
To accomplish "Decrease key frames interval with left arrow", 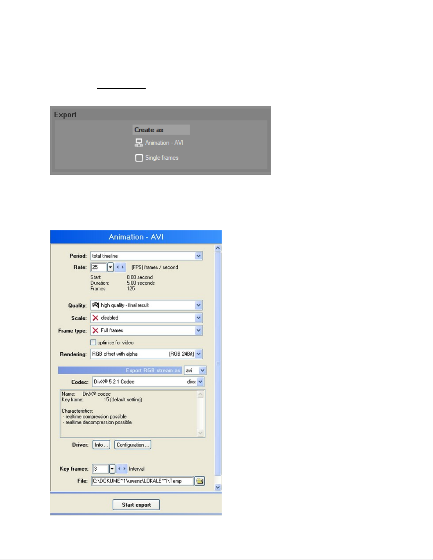I will click(x=119, y=469).
